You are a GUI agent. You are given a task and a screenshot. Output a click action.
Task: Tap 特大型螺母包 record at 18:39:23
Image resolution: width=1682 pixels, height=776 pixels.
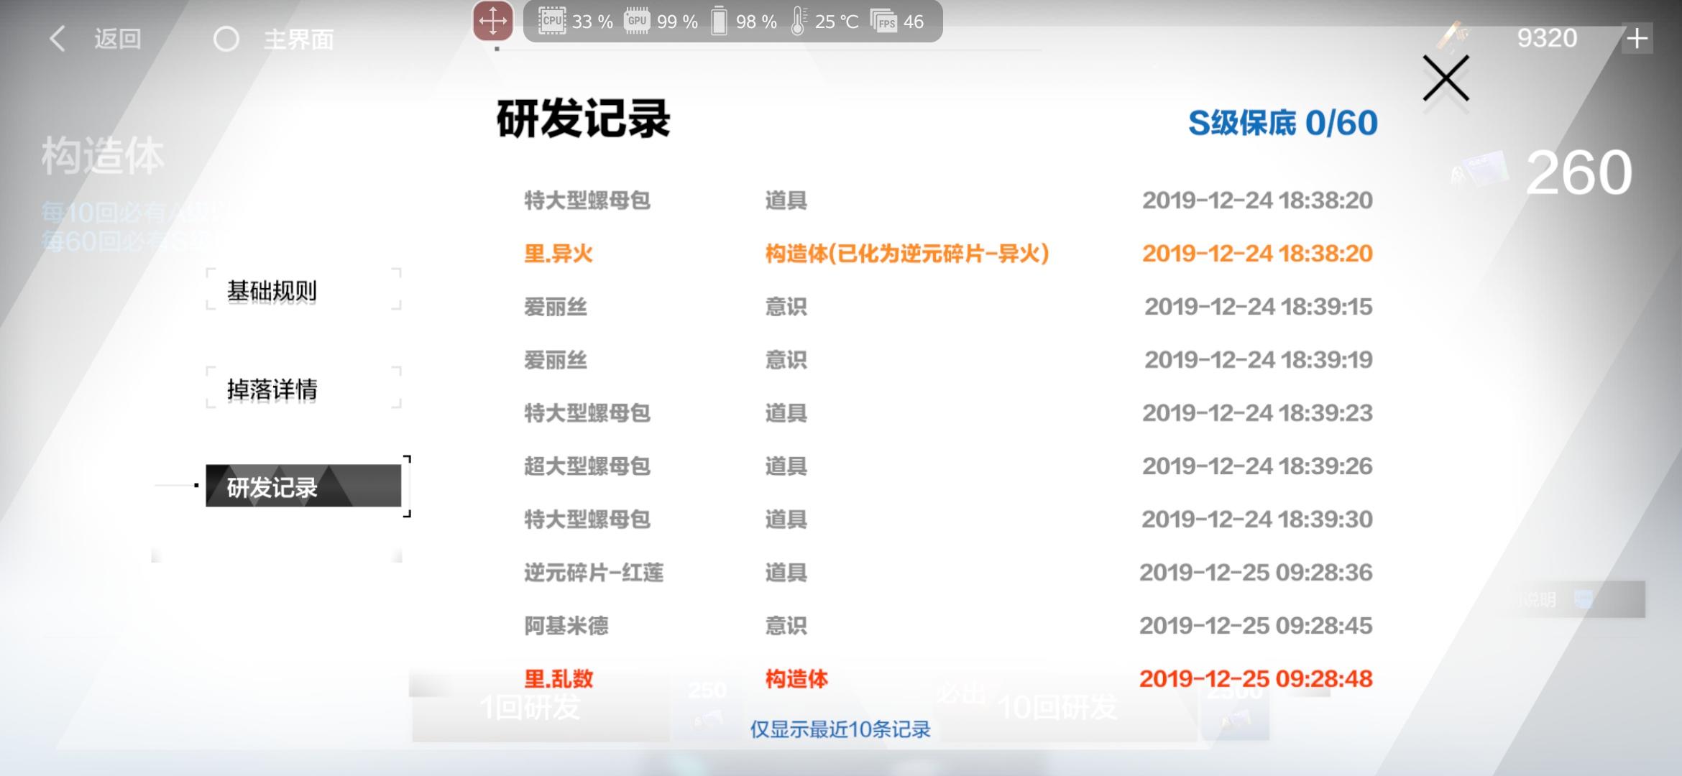point(587,412)
